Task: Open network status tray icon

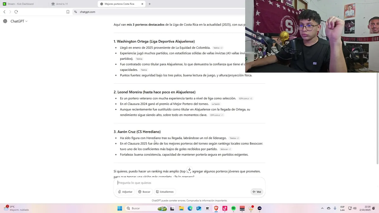Action: tap(350, 208)
